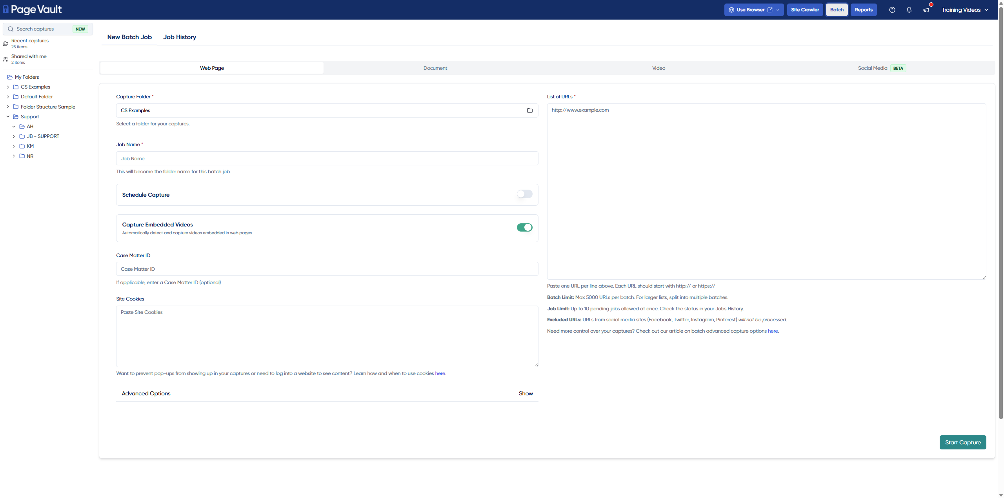Click the CS Examples folder icon in tree
The width and height of the screenshot is (1004, 498).
(x=16, y=87)
